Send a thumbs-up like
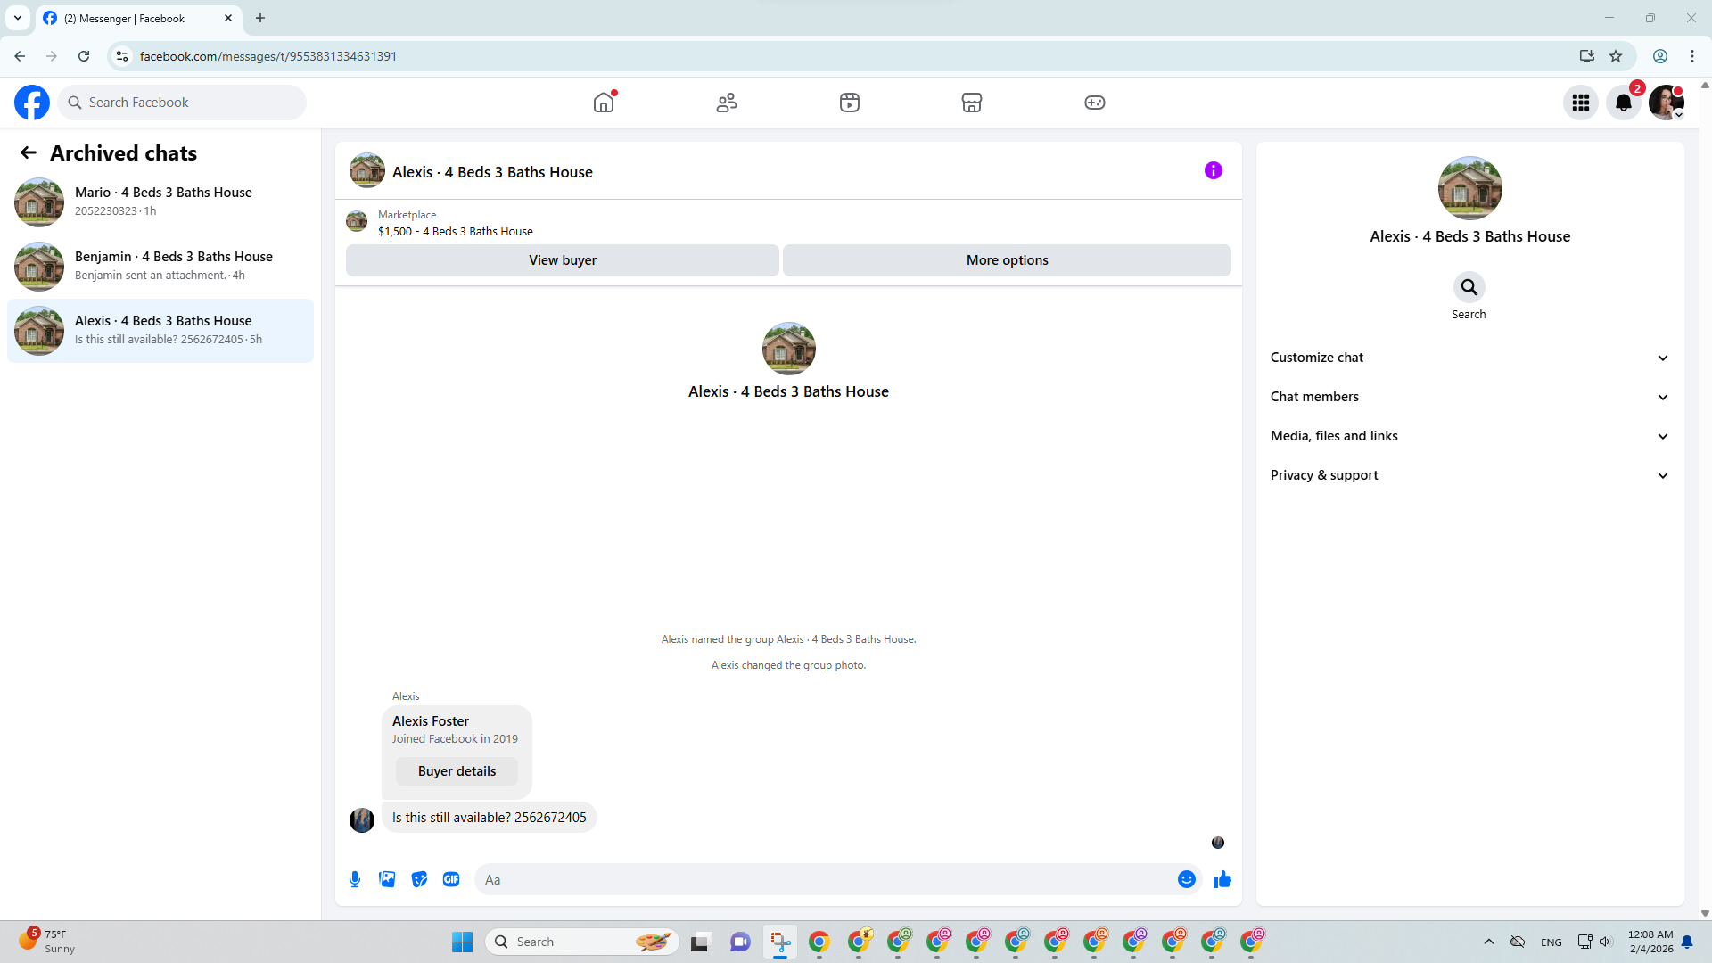The image size is (1712, 963). click(x=1222, y=879)
